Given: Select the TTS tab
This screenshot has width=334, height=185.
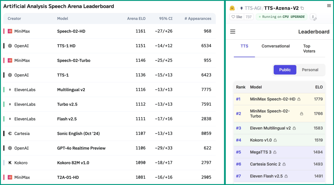Looking at the screenshot, I should (244, 46).
